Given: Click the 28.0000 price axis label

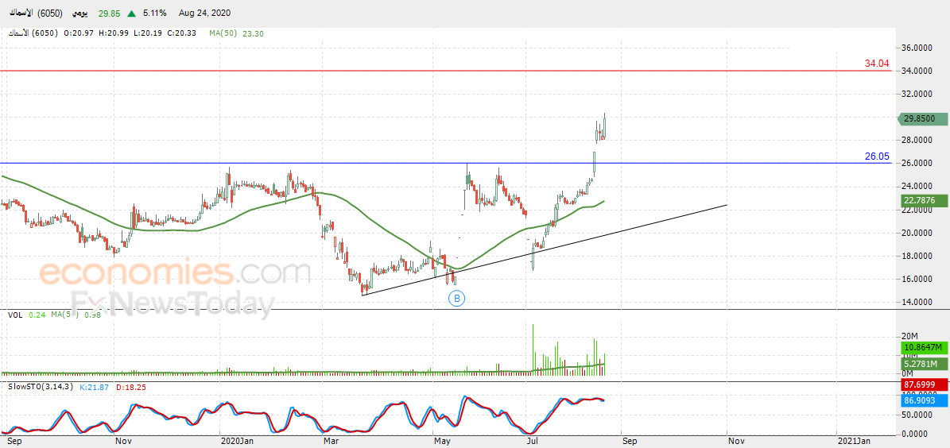Looking at the screenshot, I should coord(917,141).
